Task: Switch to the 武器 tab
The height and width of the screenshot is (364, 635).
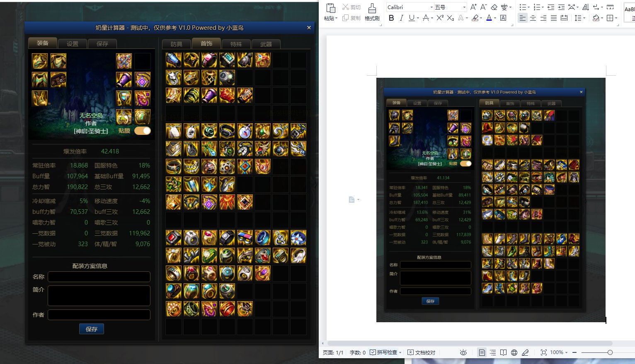Action: click(x=266, y=44)
